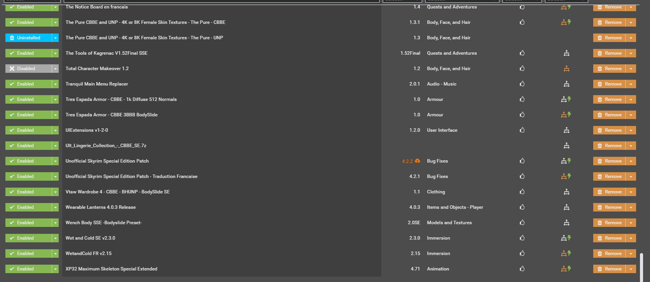Click the vertical scrollbar thumb of the mod list
650x282 pixels.
click(x=642, y=267)
